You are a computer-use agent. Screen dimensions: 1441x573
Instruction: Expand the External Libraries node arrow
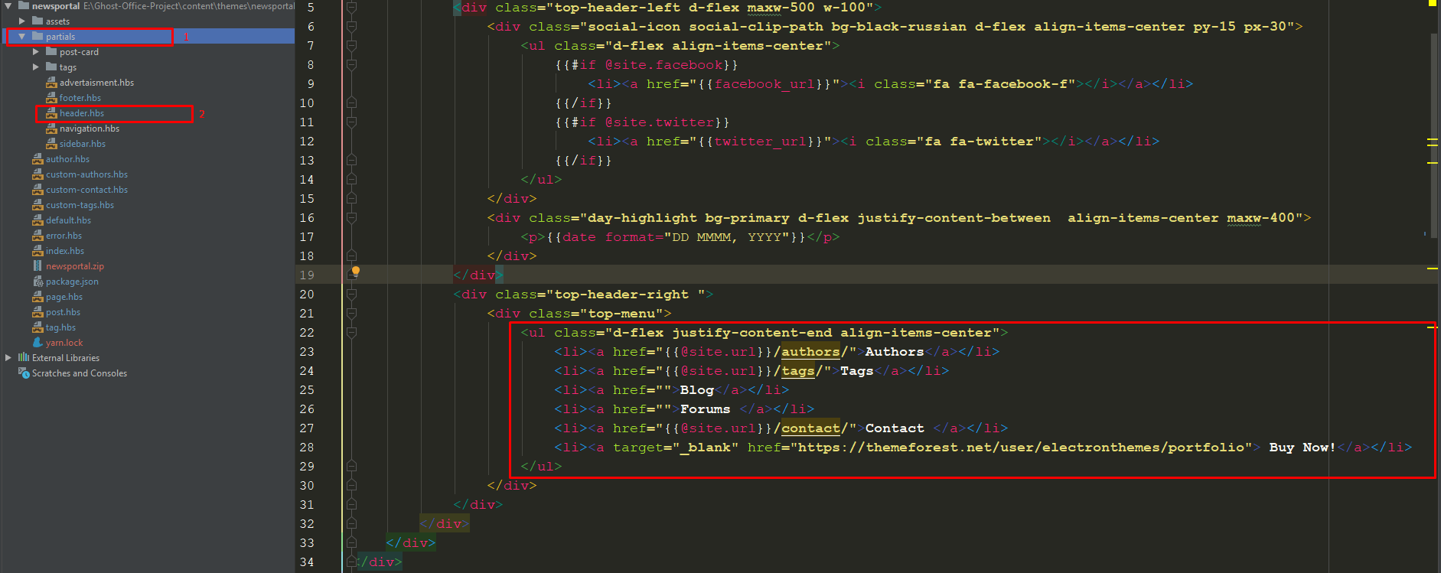[x=8, y=358]
